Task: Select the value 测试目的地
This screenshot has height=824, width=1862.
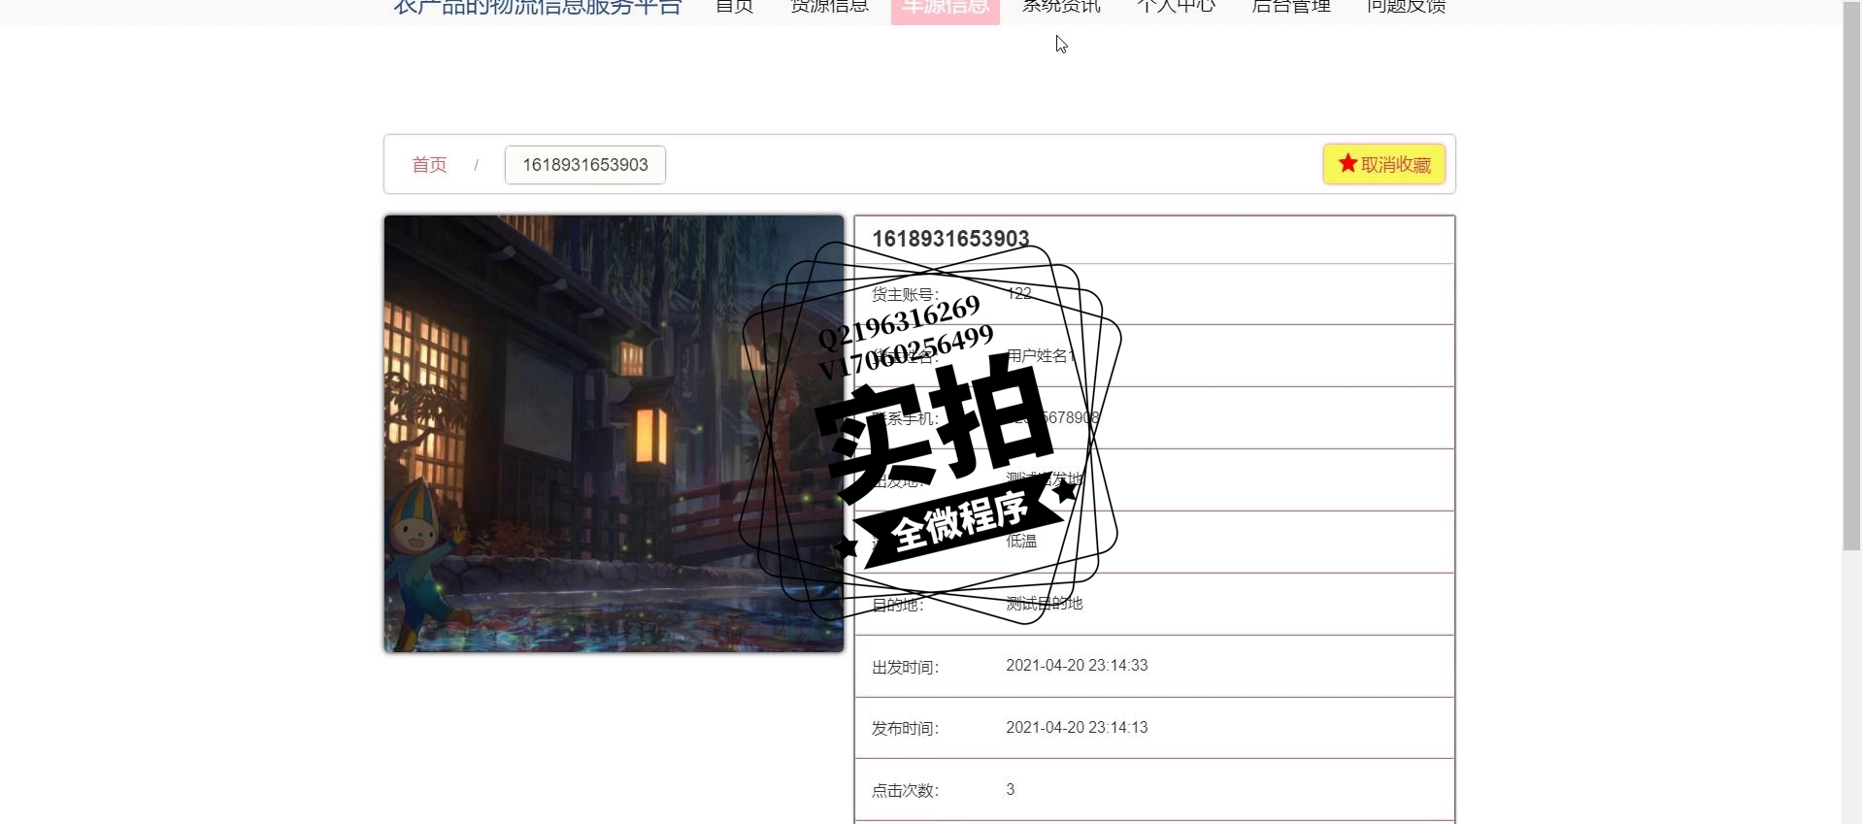Action: pos(1044,604)
